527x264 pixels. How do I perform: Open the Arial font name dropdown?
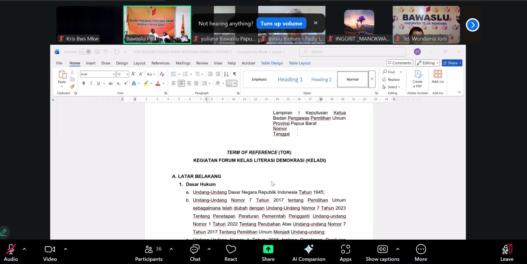[114, 74]
